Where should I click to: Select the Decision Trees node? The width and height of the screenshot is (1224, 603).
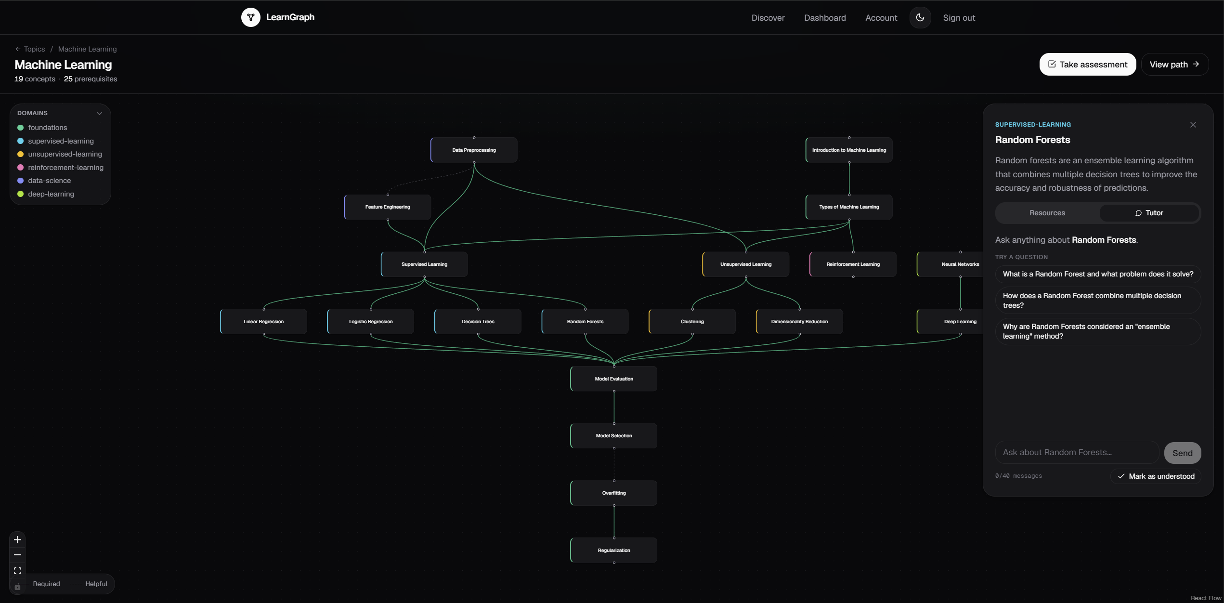pos(478,322)
